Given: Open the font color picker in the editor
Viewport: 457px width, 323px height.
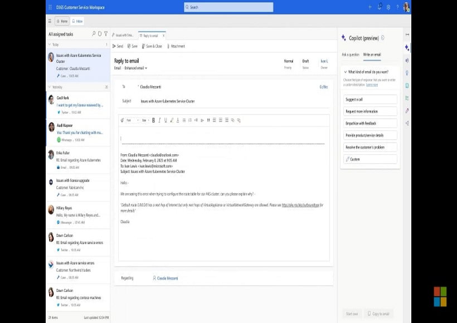Looking at the screenshot, I should tap(178, 120).
